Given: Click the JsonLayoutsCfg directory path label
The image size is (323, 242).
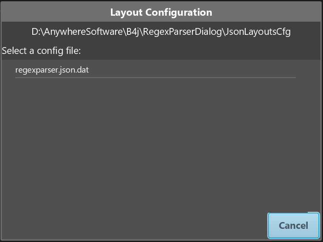Looking at the screenshot, I should tap(161, 32).
